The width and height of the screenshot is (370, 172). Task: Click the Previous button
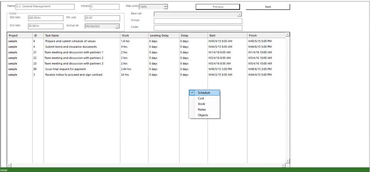(218, 7)
